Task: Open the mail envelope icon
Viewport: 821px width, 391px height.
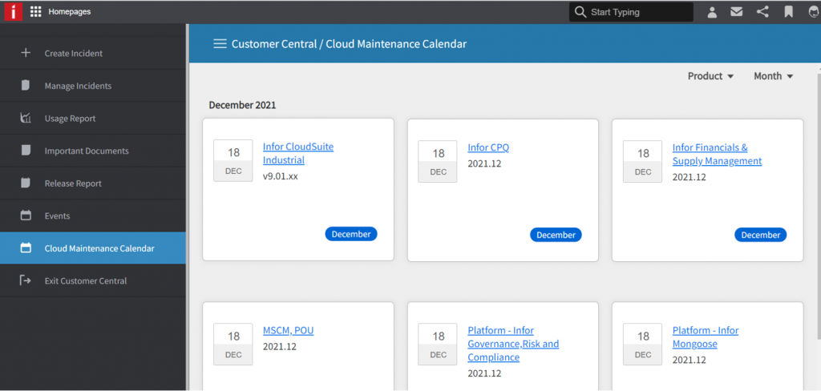Action: [736, 12]
